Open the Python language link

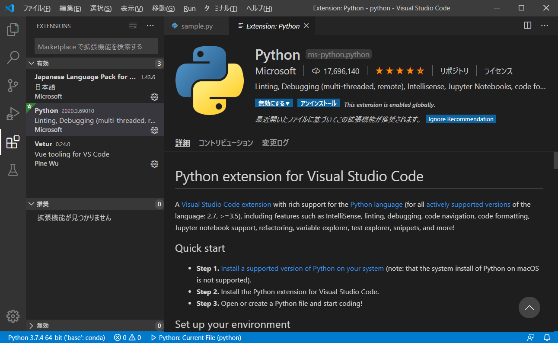[376, 204]
